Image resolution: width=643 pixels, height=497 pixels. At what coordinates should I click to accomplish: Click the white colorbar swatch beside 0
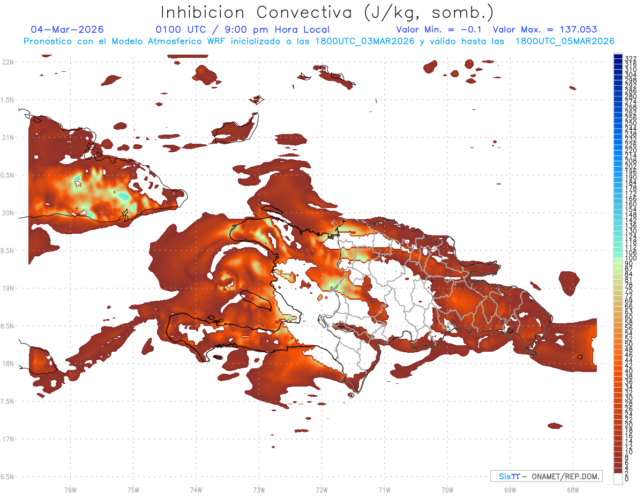618,478
